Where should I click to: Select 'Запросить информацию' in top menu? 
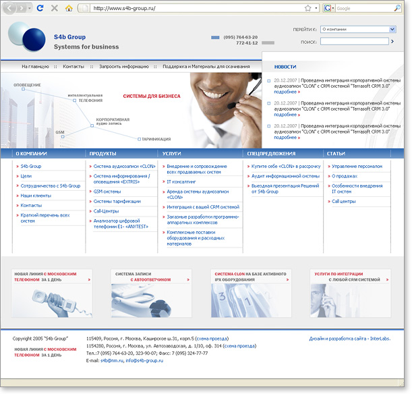click(123, 67)
